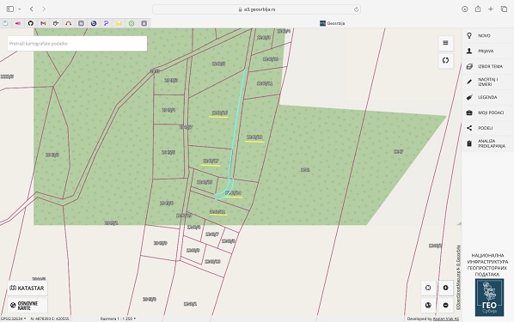
Task: Zoom out with the minus button
Action: [445, 306]
